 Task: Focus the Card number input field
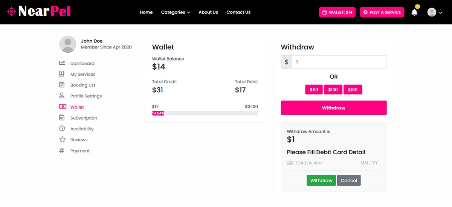pos(324,163)
